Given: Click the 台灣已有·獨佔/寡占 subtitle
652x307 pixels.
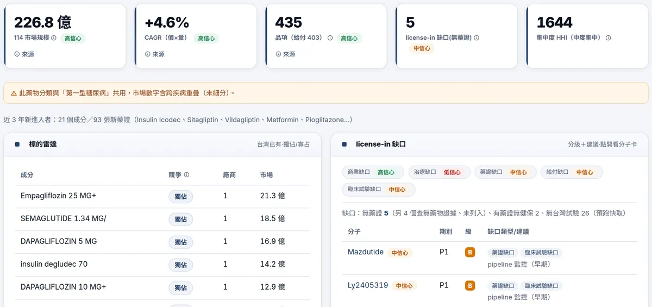Looking at the screenshot, I should 284,145.
